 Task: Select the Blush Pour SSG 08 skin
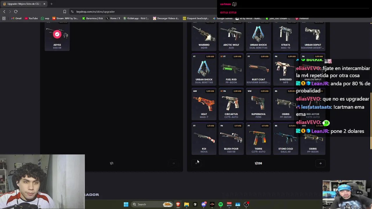pos(231,139)
